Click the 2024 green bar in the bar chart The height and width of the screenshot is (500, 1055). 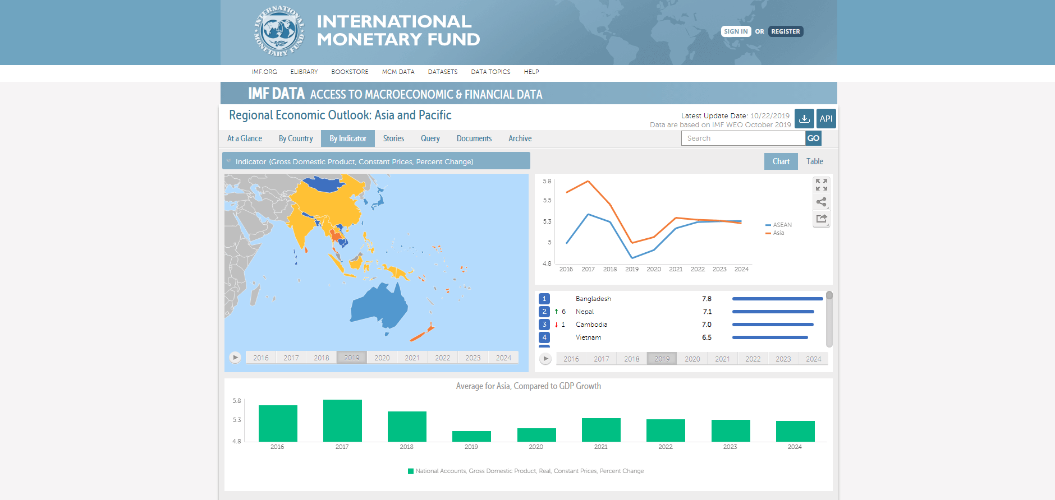pyautogui.click(x=795, y=431)
